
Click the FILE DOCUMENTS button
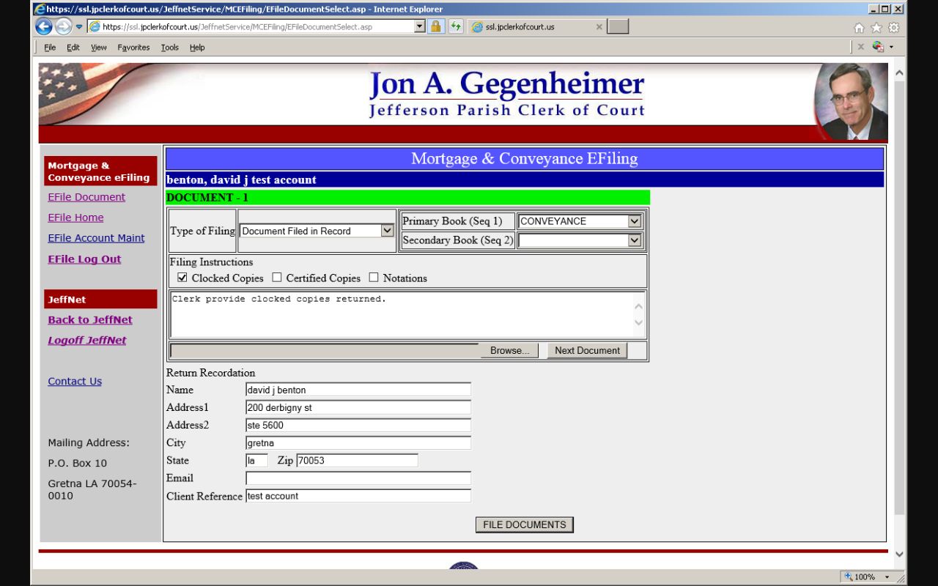(x=525, y=525)
